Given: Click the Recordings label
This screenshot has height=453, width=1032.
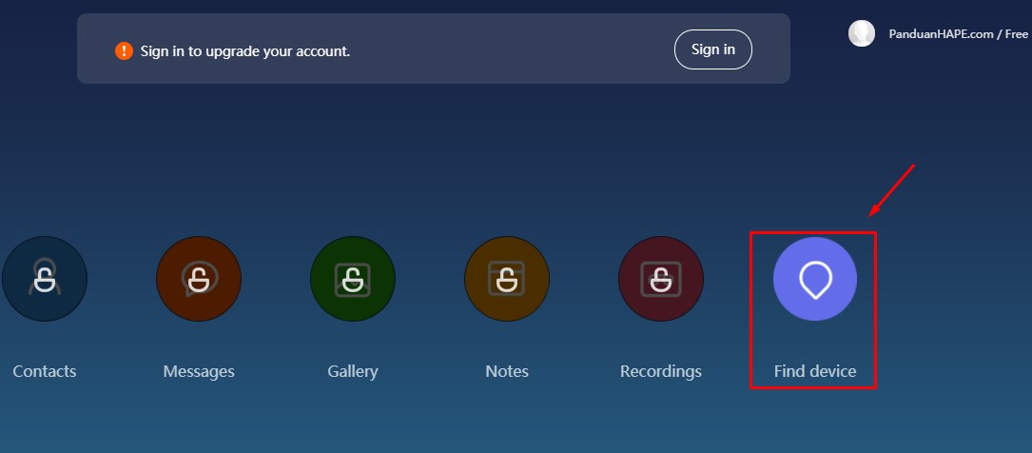Looking at the screenshot, I should coord(661,371).
